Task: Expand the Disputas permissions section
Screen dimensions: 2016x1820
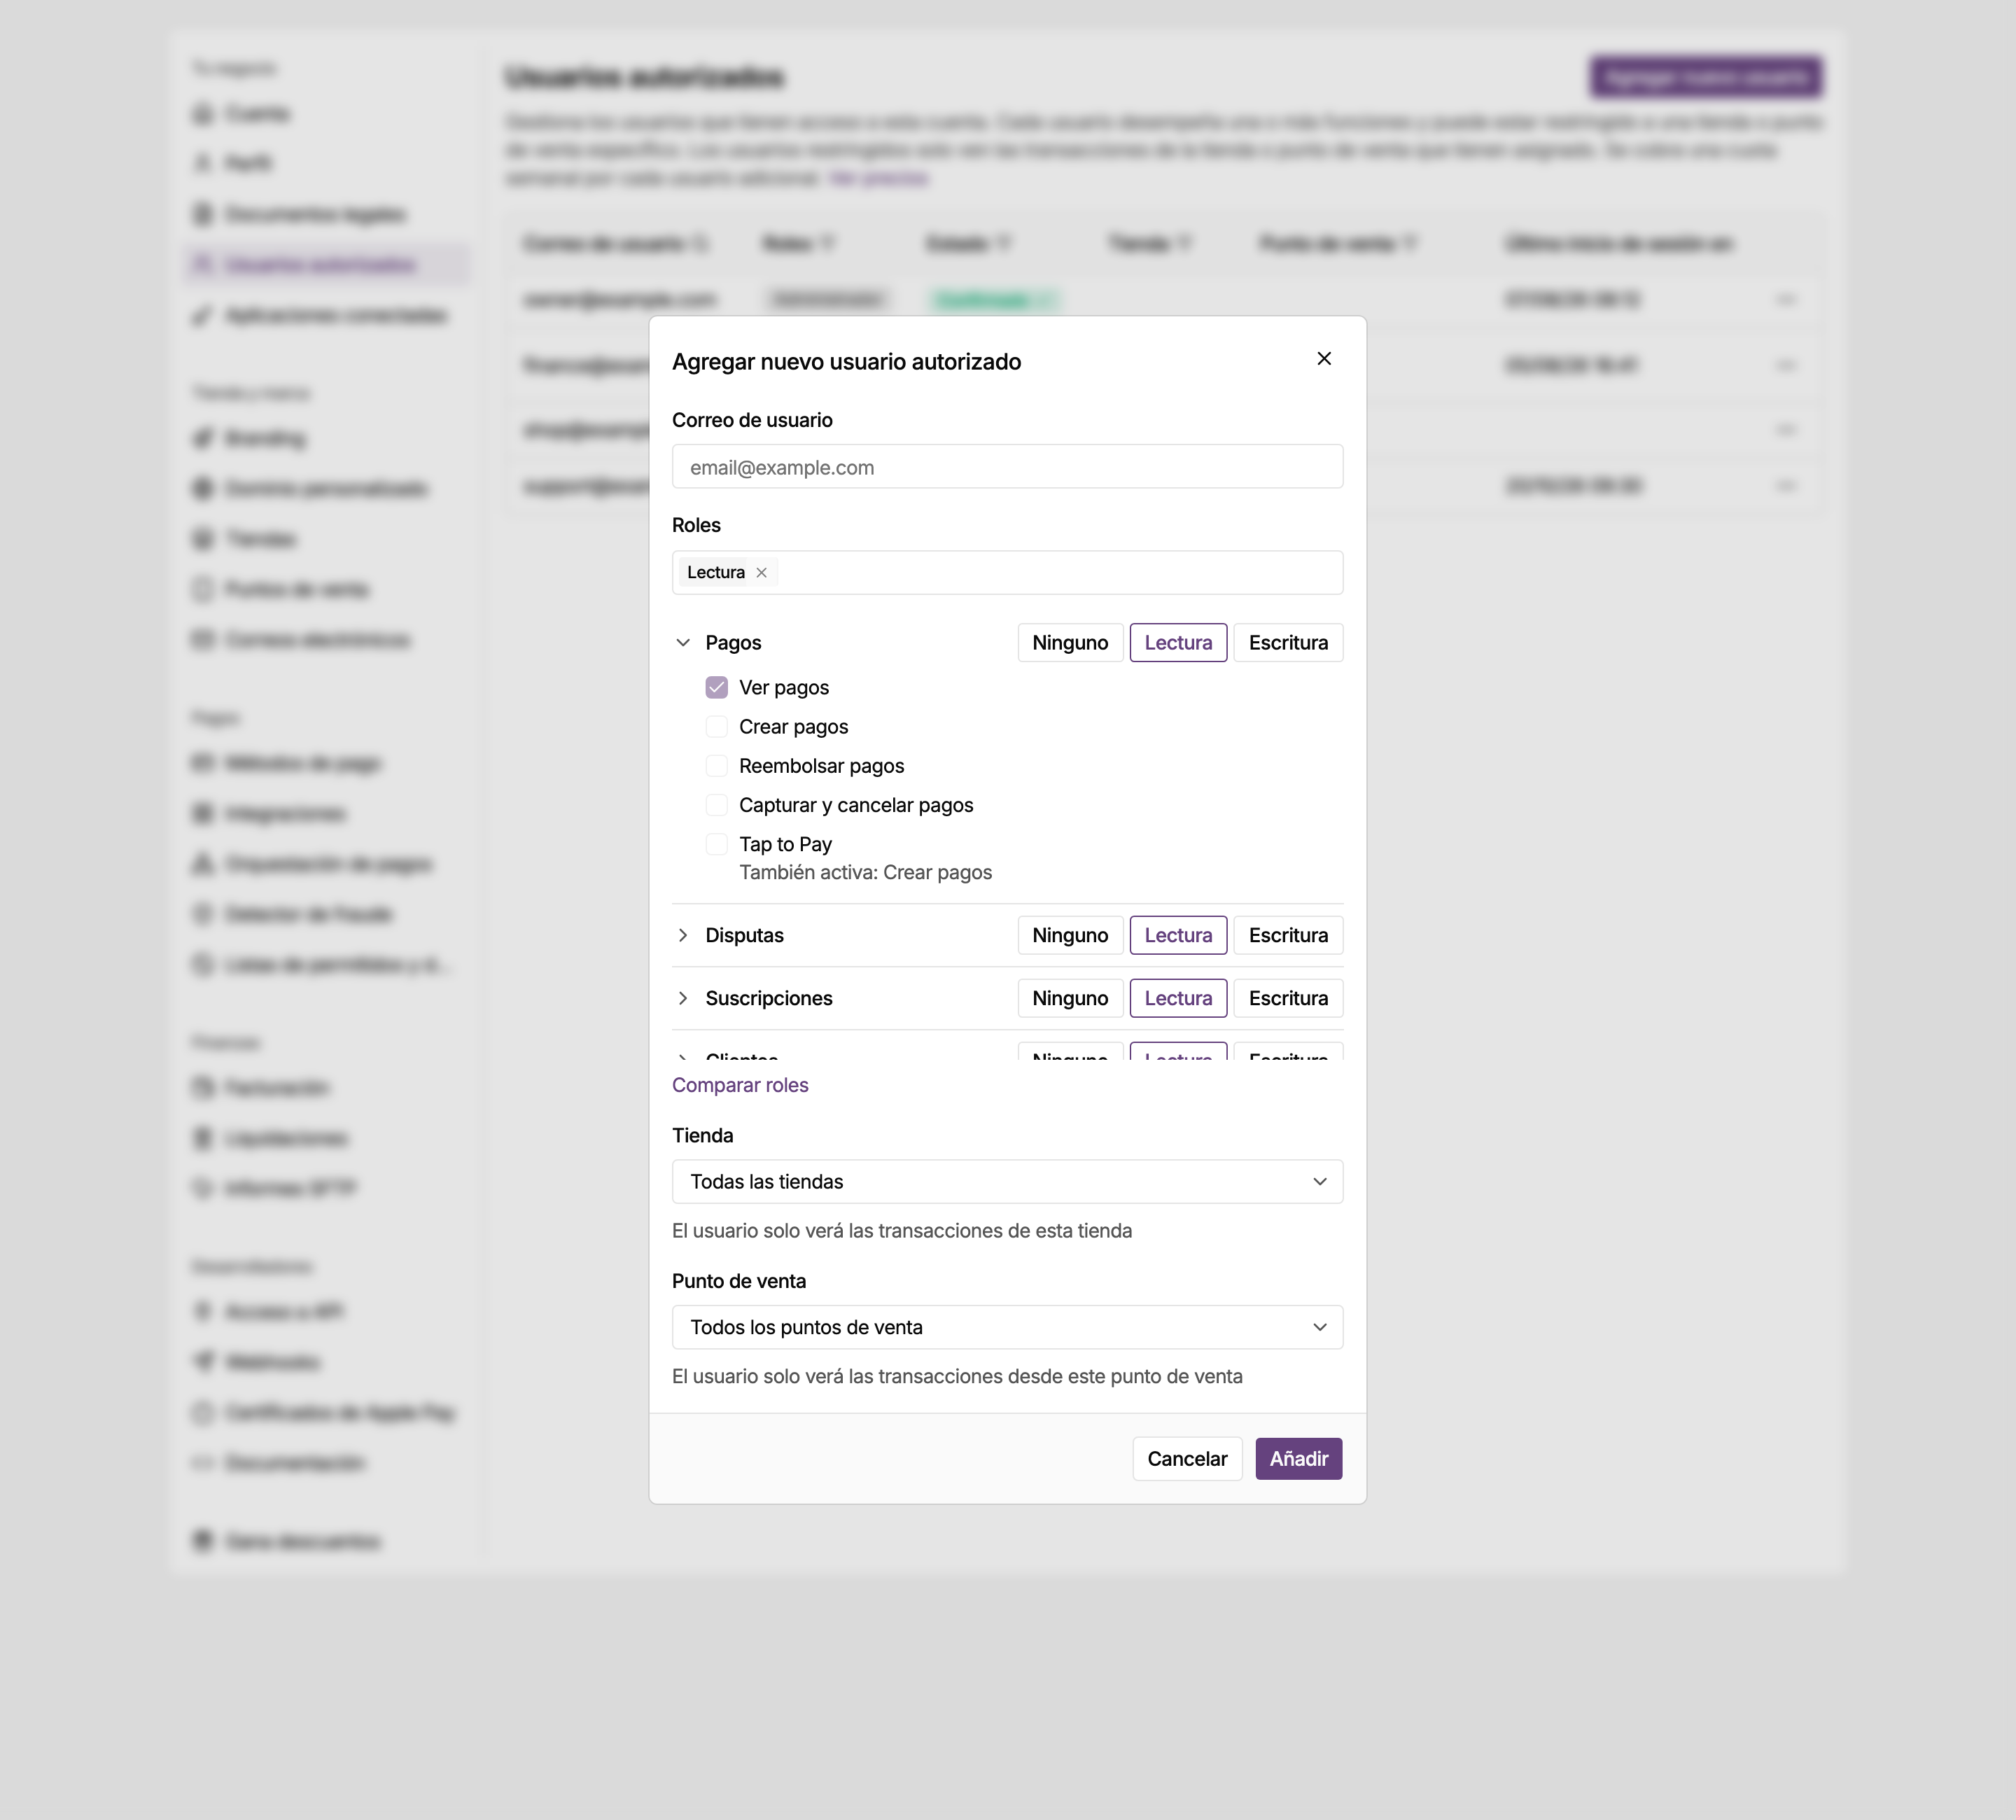Action: coord(683,936)
